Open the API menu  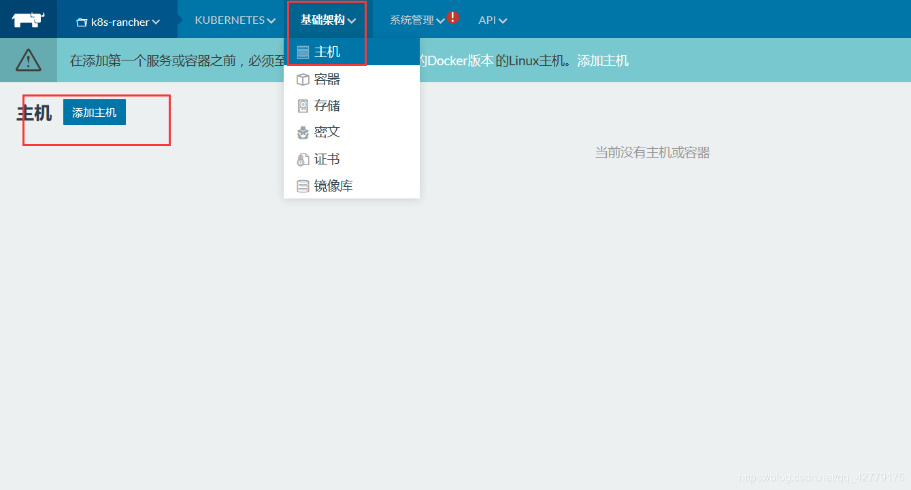coord(493,20)
